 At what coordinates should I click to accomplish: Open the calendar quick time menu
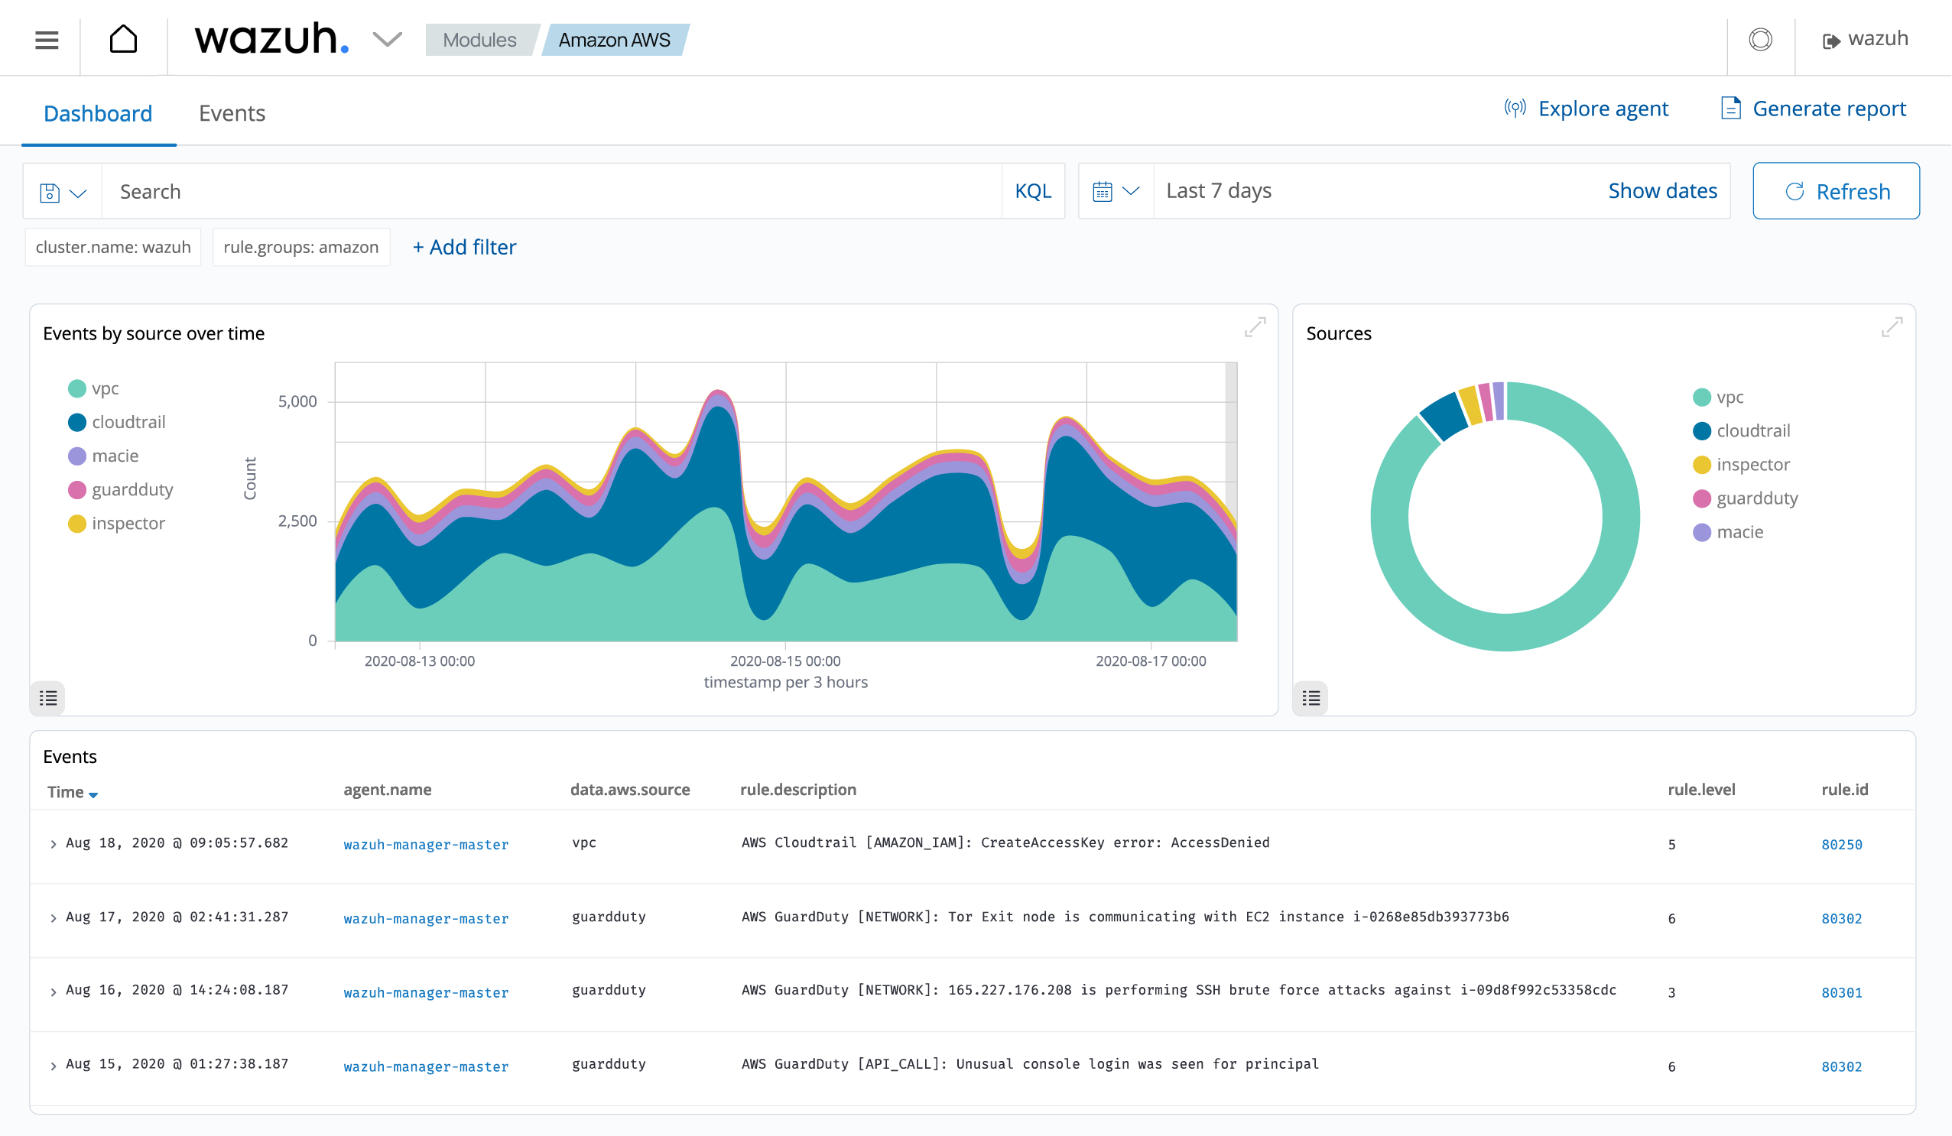pos(1116,191)
